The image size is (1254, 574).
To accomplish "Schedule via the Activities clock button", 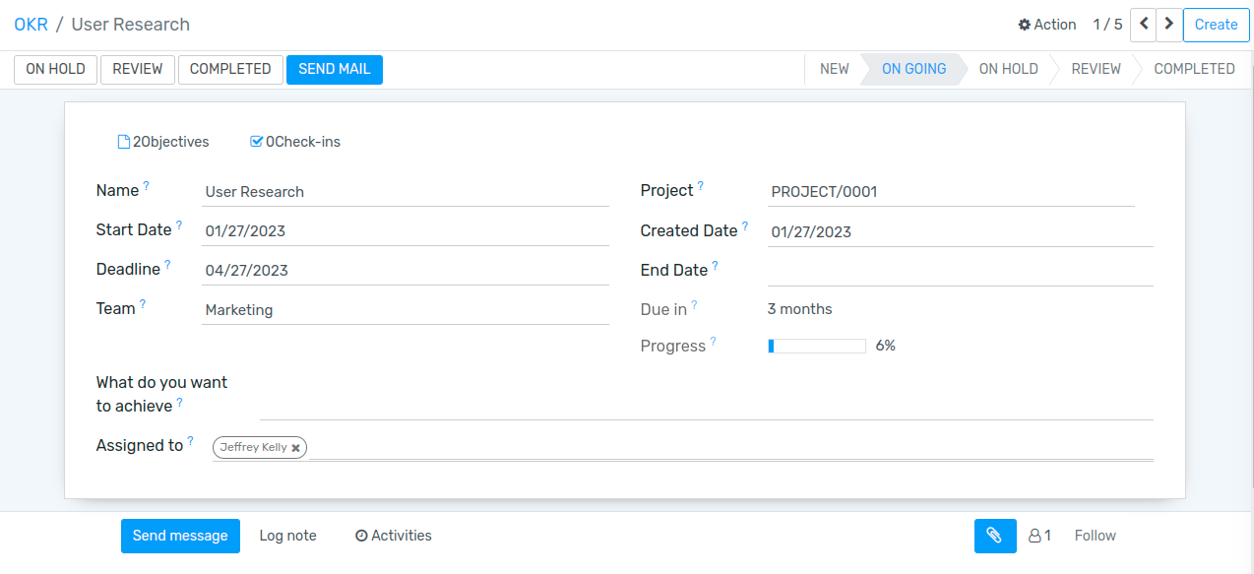I will tap(394, 536).
